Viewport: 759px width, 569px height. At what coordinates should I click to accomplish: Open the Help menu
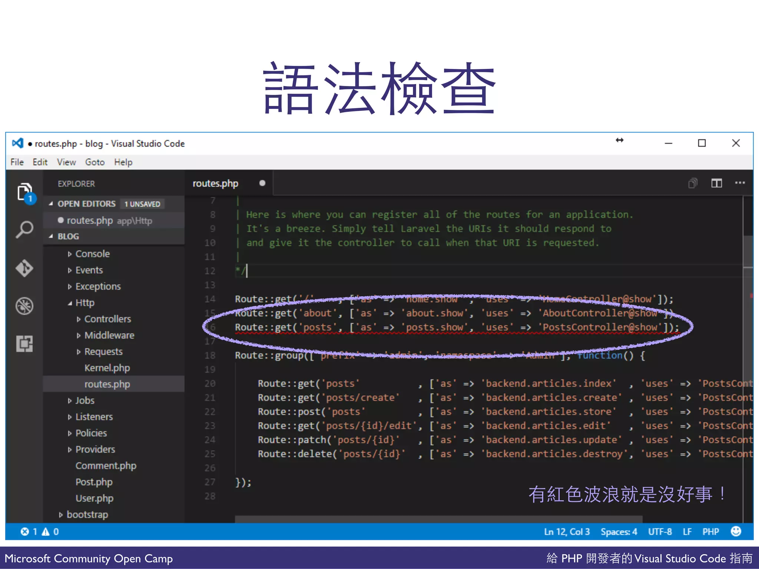click(123, 162)
